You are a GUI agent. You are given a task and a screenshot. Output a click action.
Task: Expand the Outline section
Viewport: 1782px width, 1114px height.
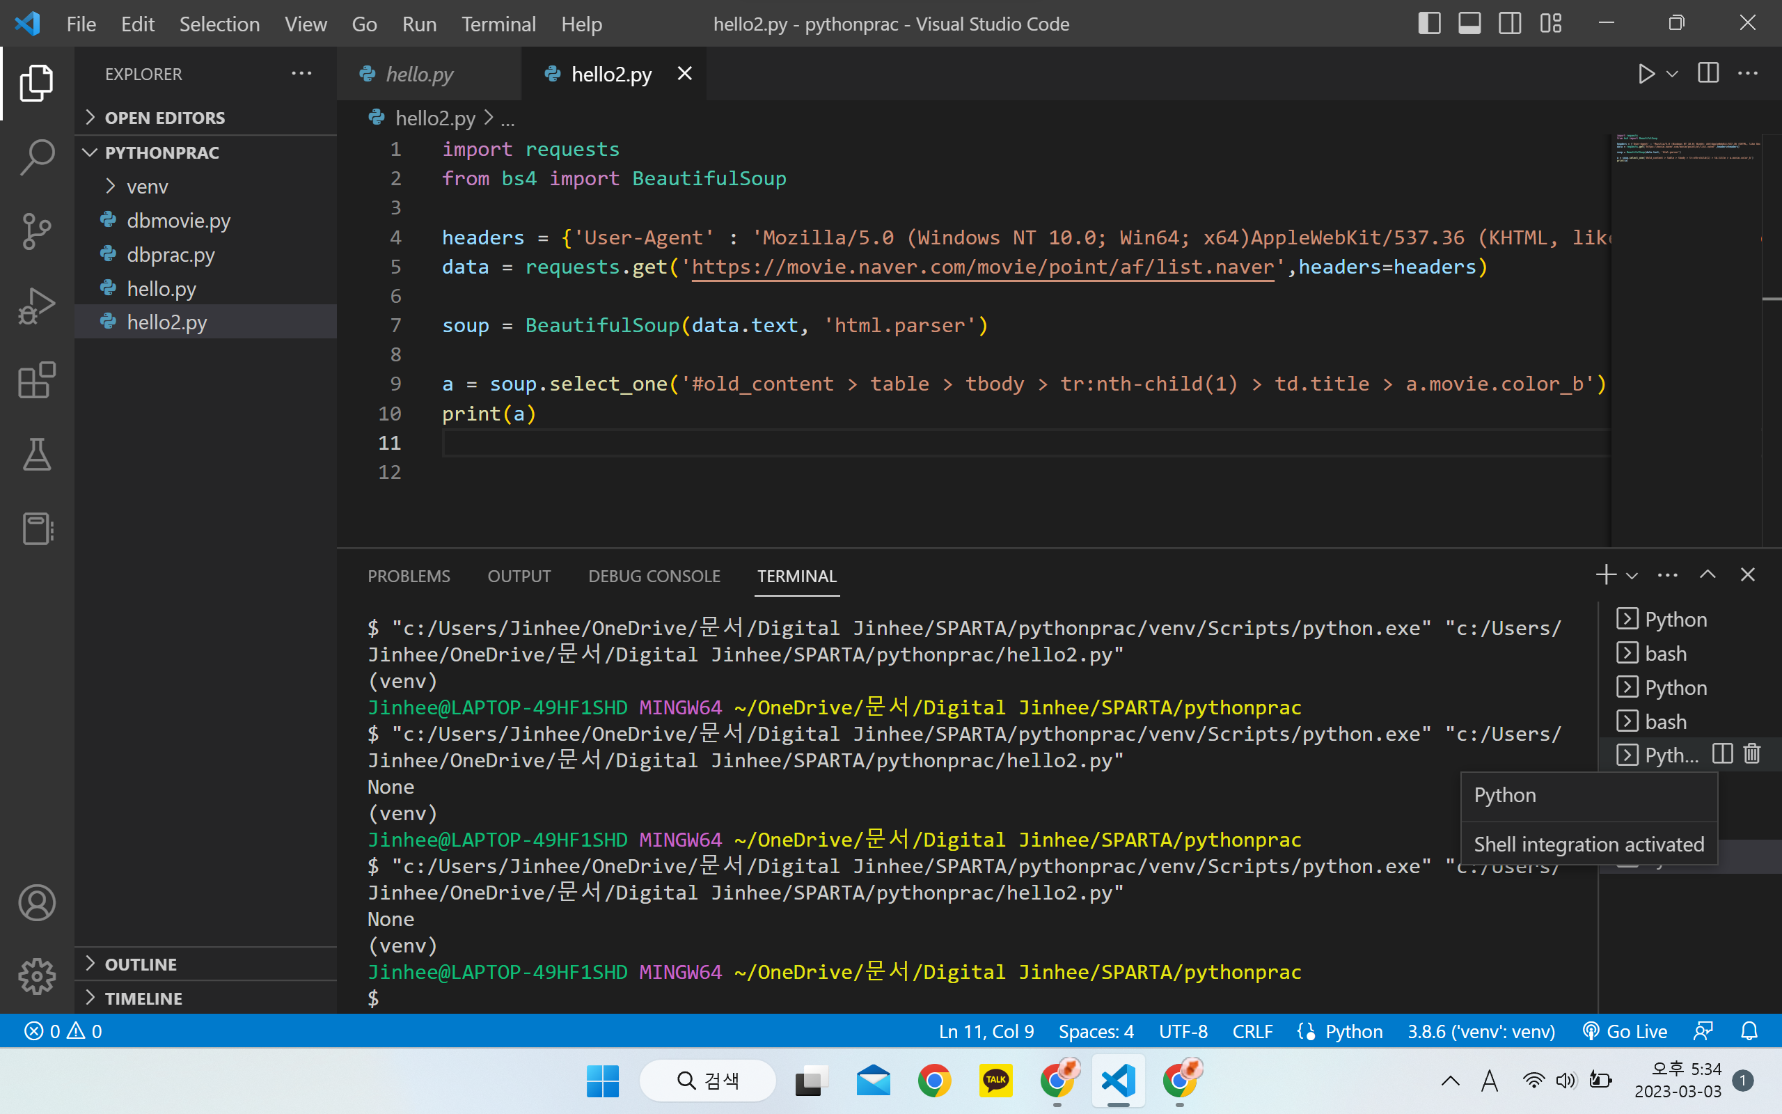[205, 964]
